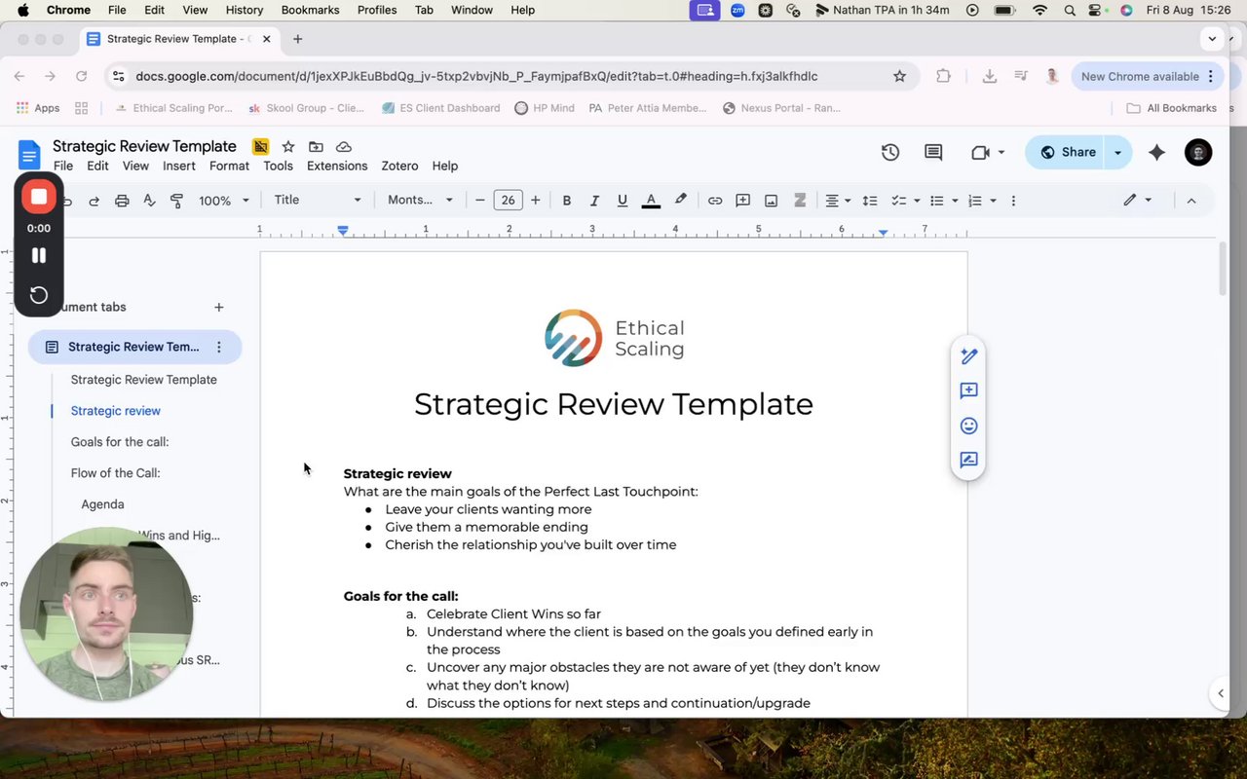Show more toolbar options via three dots
The height and width of the screenshot is (779, 1247).
click(1013, 201)
